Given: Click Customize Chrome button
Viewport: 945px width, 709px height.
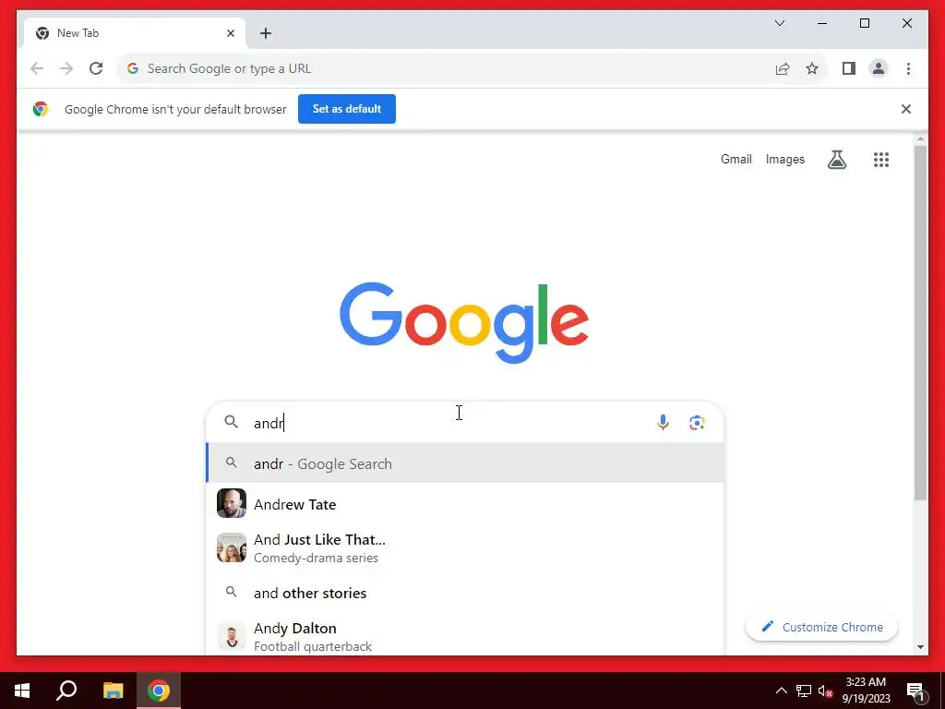Looking at the screenshot, I should coord(822,627).
